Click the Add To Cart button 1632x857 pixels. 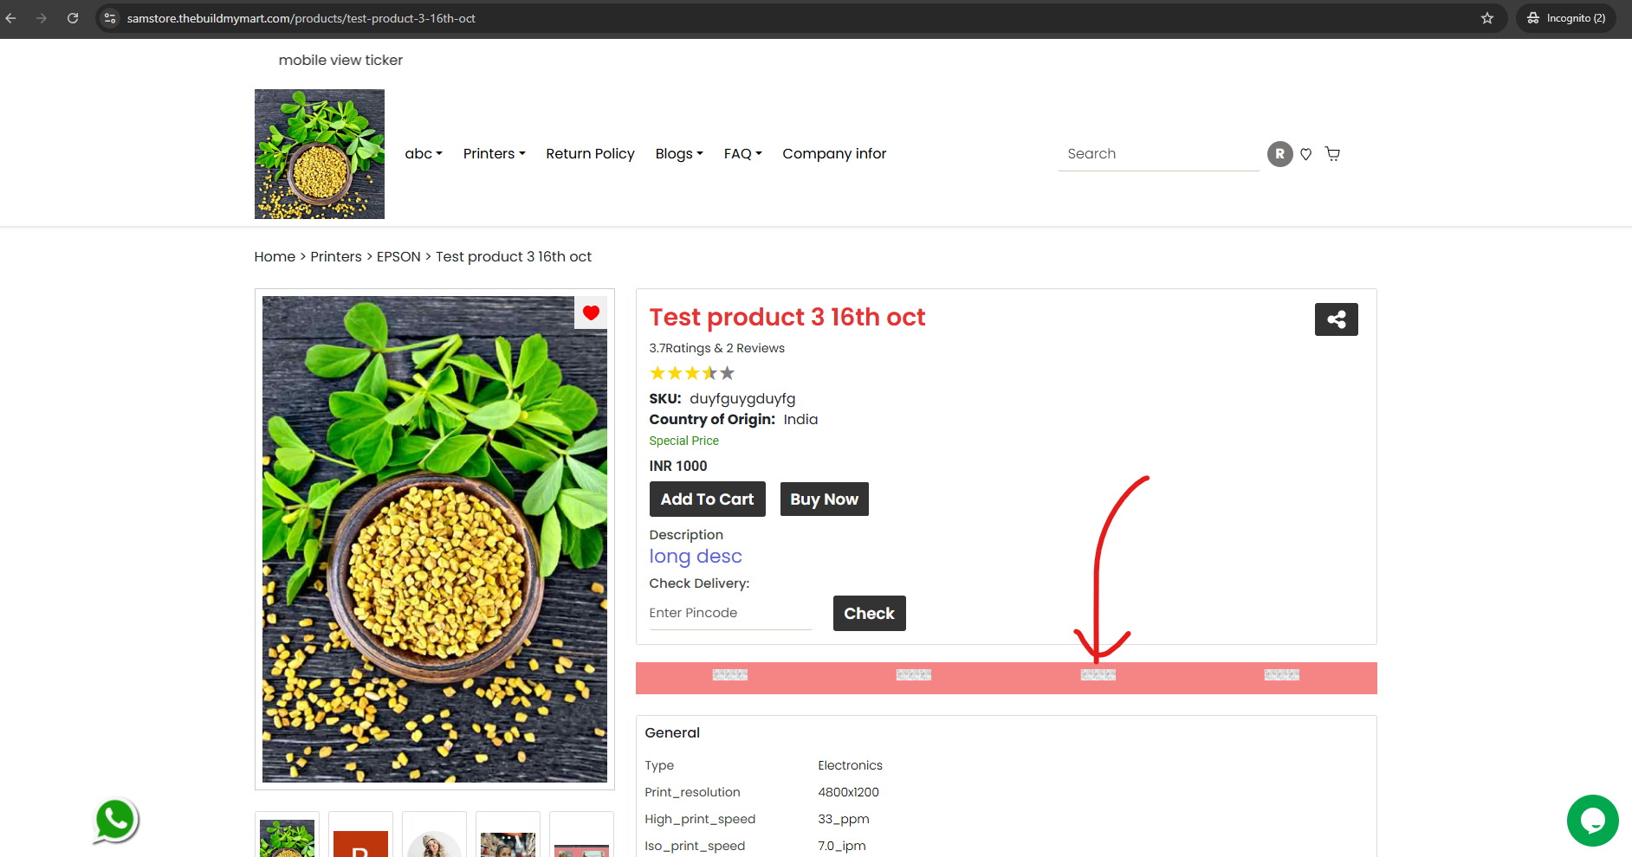707,499
